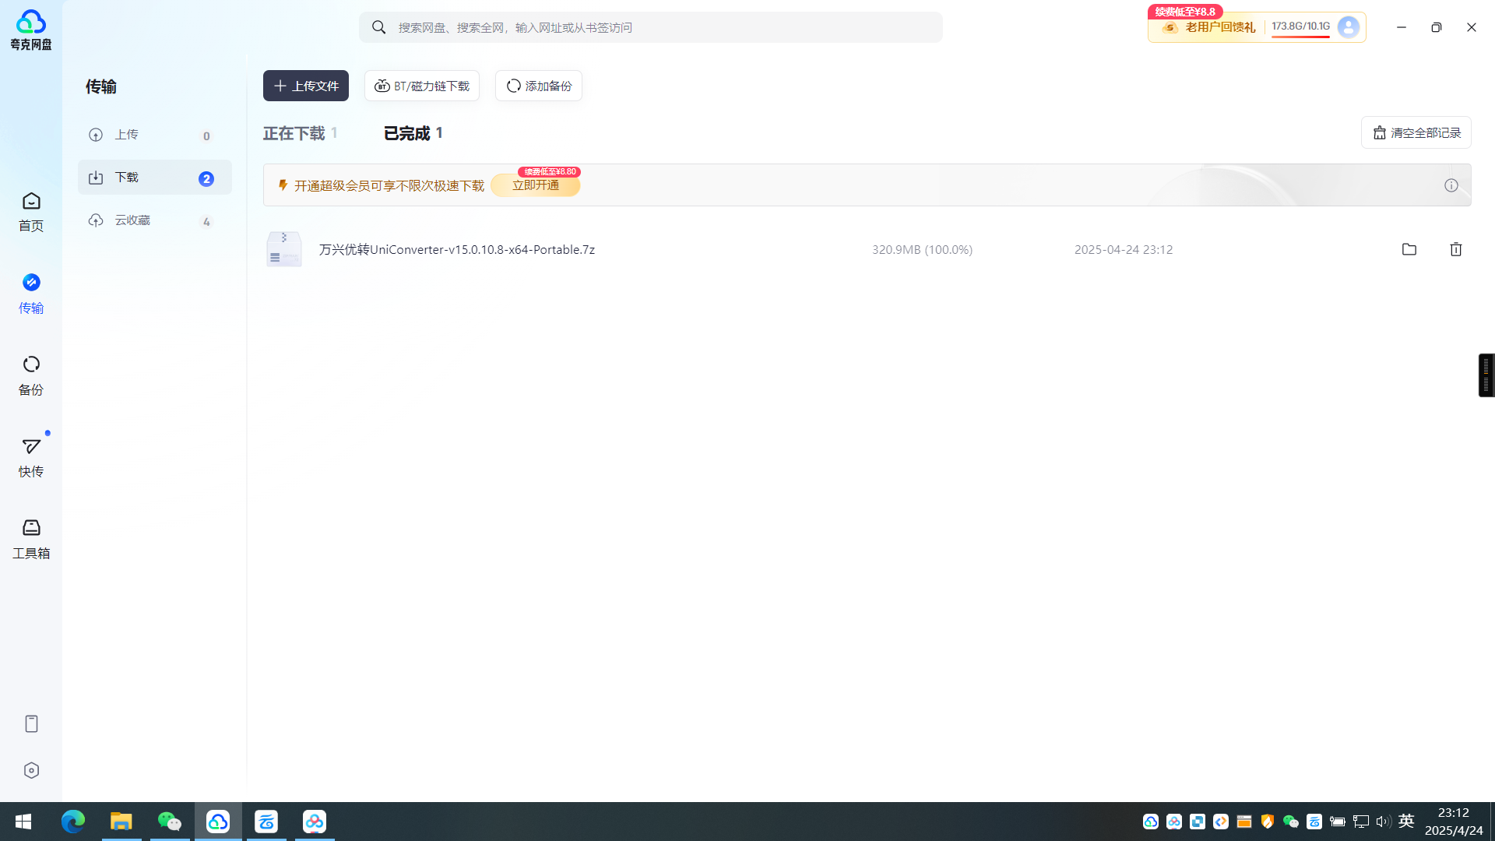Click the BT/磁力链下载 button
This screenshot has height=841, width=1495.
point(422,86)
